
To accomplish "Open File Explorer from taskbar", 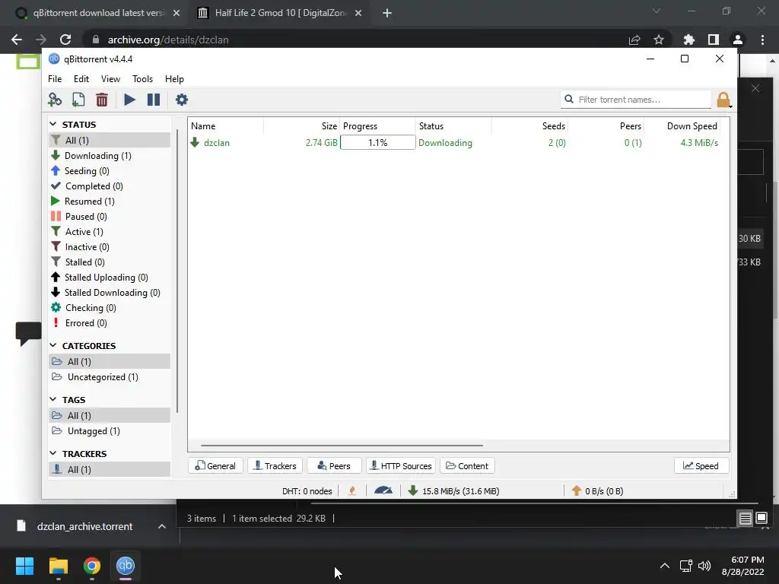I will (x=58, y=566).
